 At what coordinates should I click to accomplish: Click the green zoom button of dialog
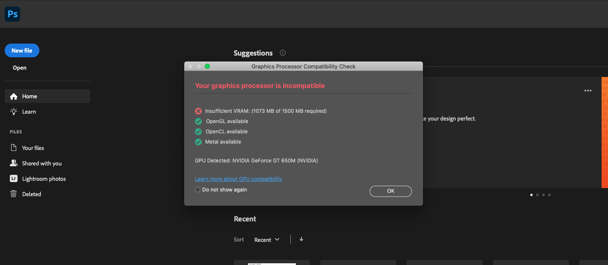point(207,66)
